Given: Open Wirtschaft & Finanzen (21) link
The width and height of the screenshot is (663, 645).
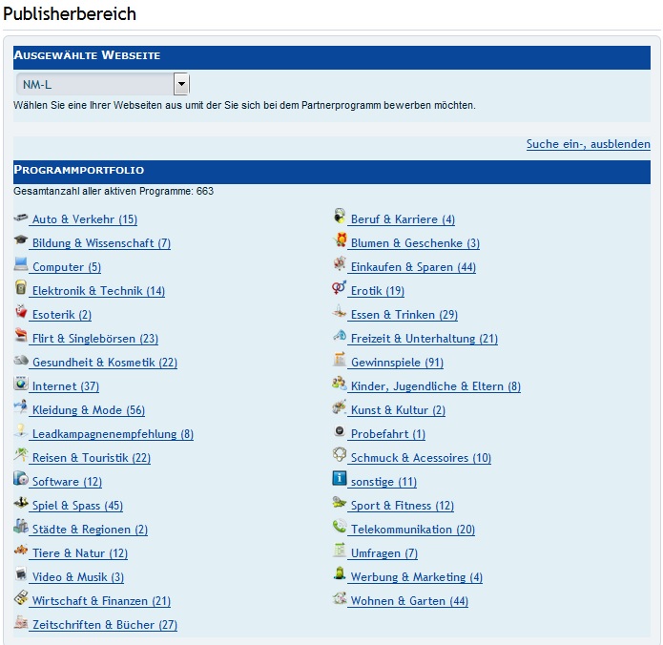Looking at the screenshot, I should [x=101, y=601].
